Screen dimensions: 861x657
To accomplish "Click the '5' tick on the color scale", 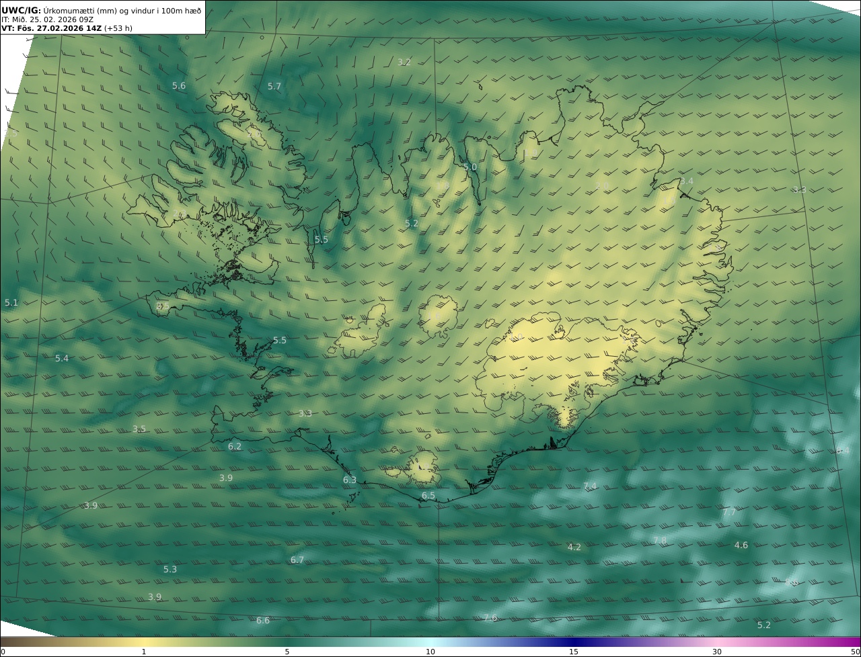I will coord(287,652).
